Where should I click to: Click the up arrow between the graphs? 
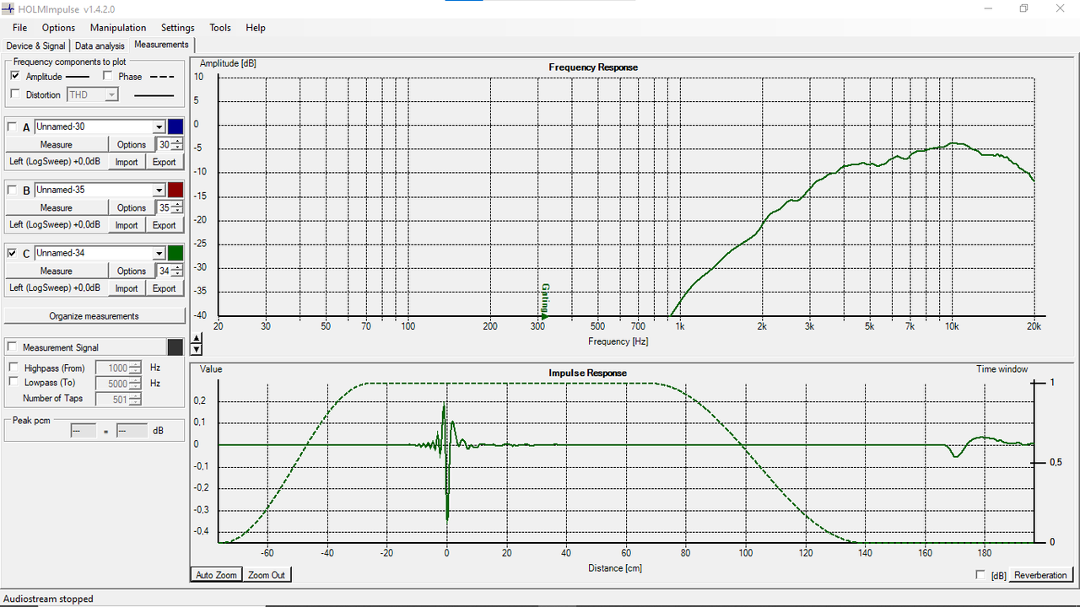[x=197, y=337]
